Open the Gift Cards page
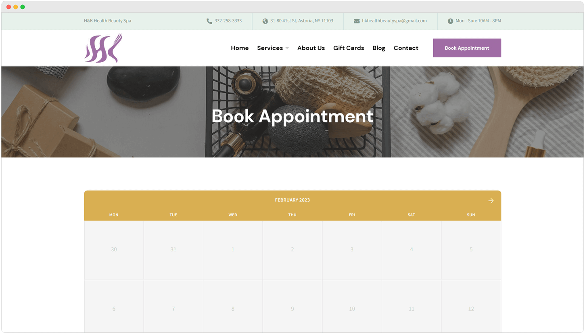The width and height of the screenshot is (585, 334). 349,48
